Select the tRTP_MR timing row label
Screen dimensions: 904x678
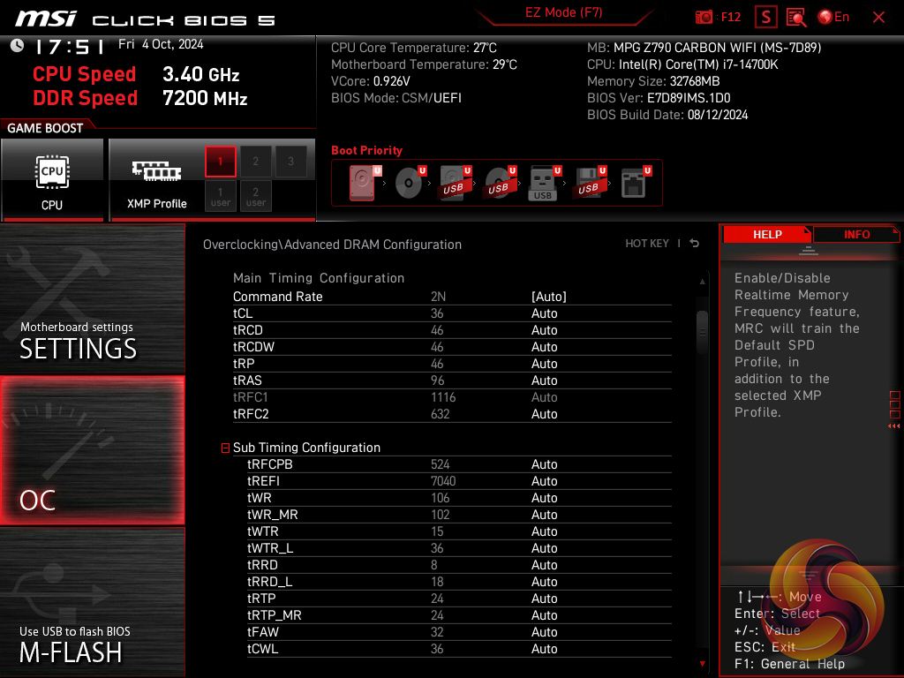[274, 615]
